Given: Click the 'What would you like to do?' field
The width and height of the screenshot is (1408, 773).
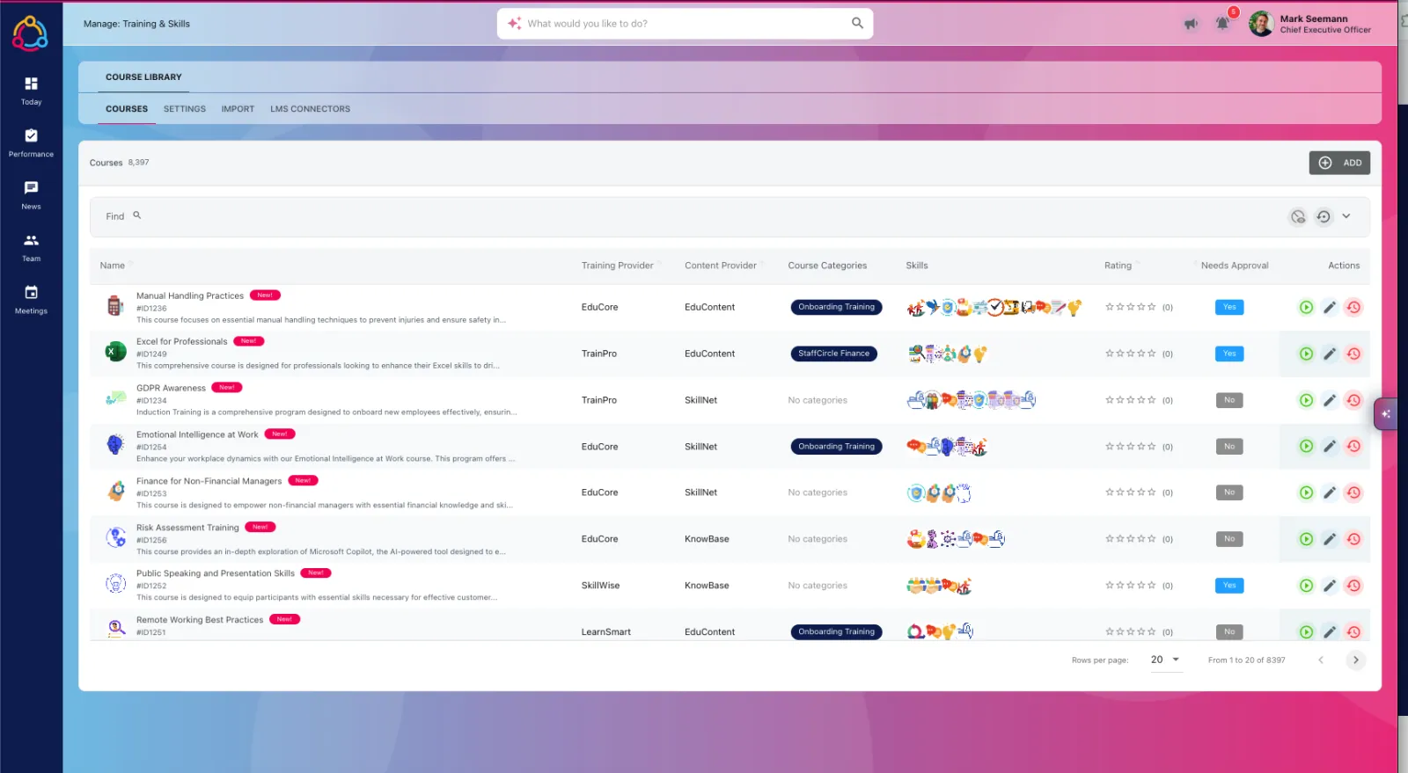Looking at the screenshot, I should pyautogui.click(x=685, y=24).
